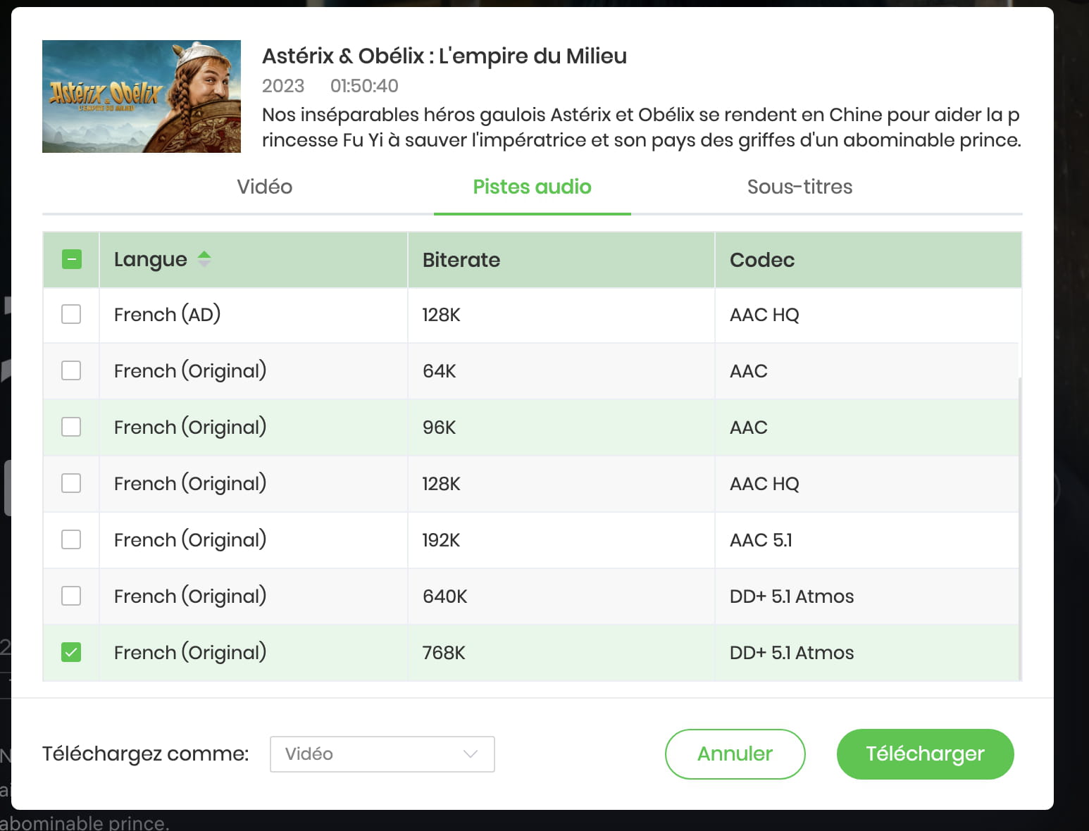Select the Pistes audio tab
Screen dimensions: 1089x831
532,187
